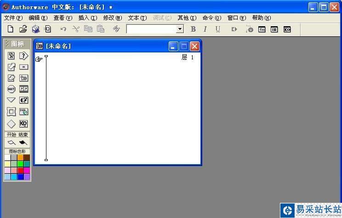
Task: Select the Motion icon in palette
Action: tap(11, 67)
